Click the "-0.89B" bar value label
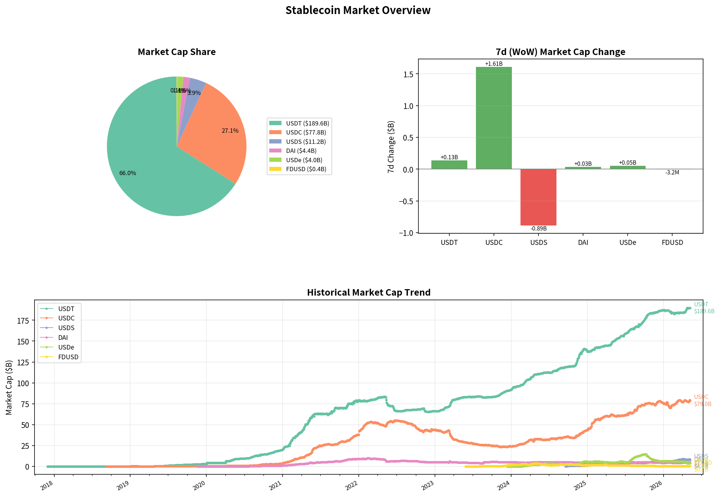 click(x=538, y=229)
